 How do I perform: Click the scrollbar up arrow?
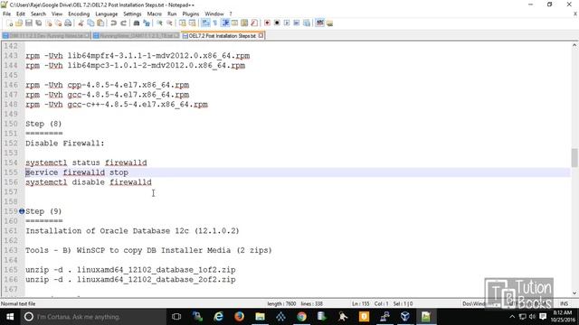pyautogui.click(x=574, y=46)
